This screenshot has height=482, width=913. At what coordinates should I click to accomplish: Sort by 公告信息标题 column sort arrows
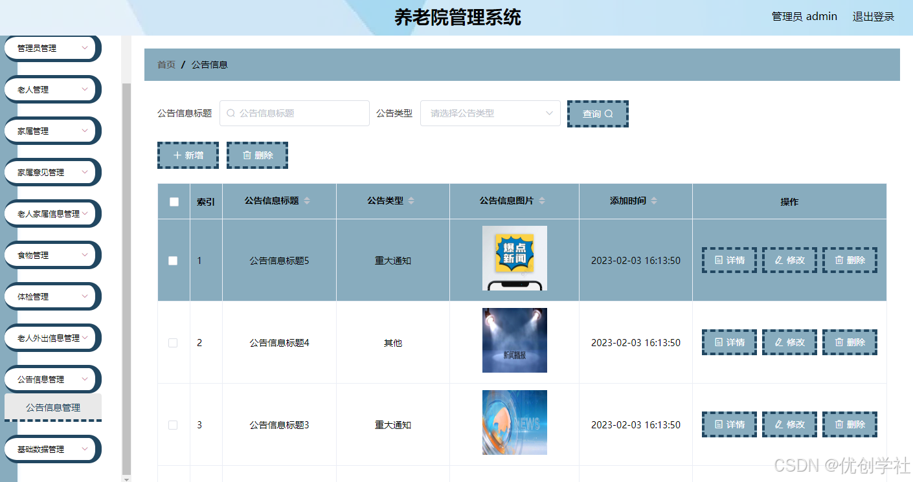307,201
